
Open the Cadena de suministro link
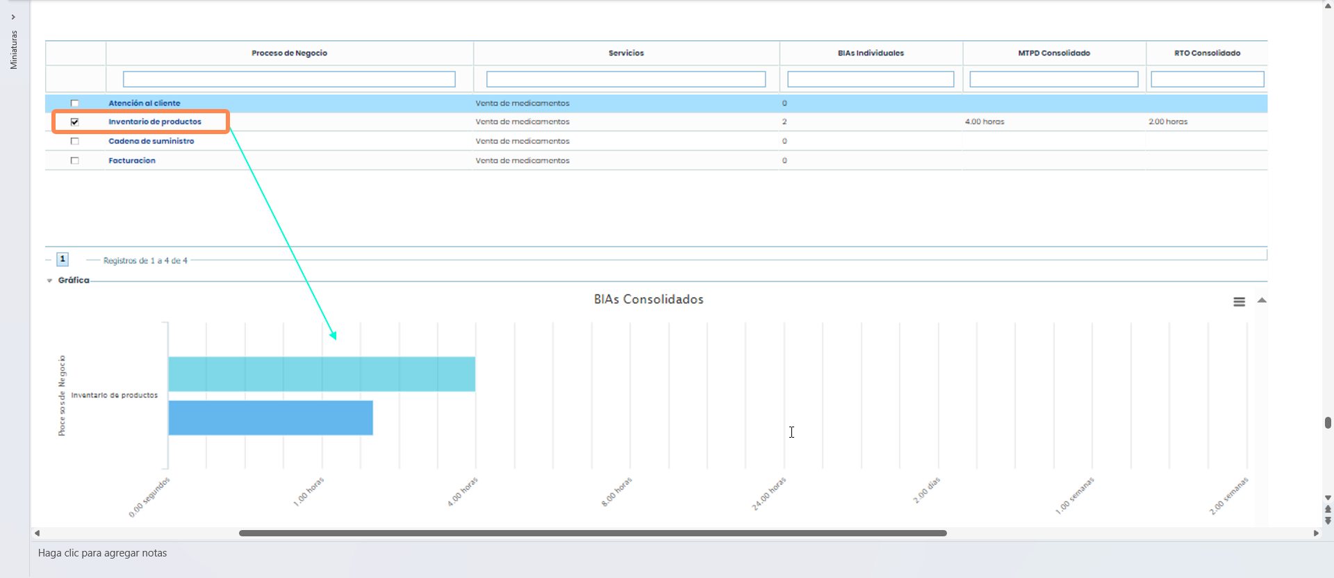click(x=151, y=141)
